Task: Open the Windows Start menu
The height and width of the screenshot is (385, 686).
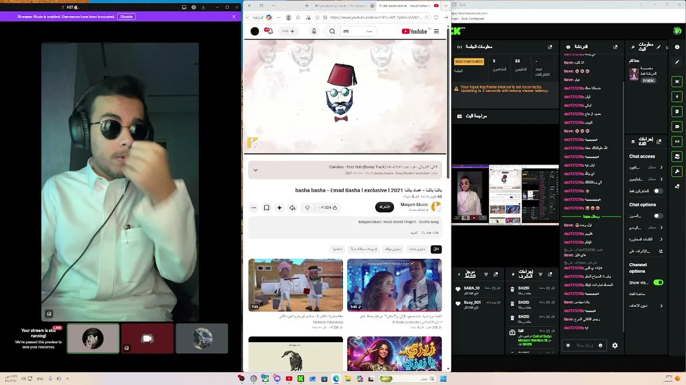Action: pyautogui.click(x=443, y=379)
